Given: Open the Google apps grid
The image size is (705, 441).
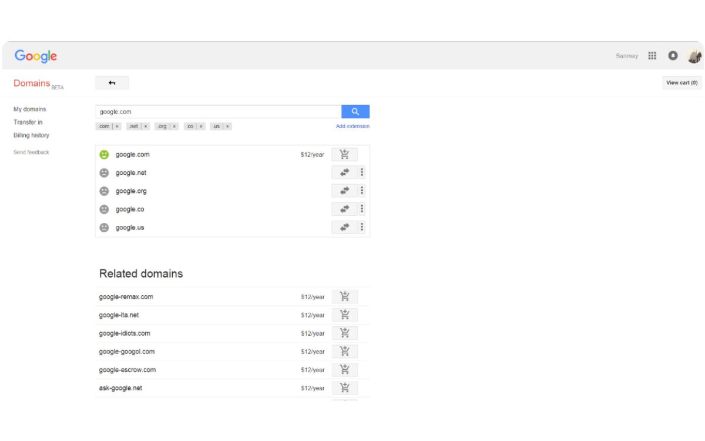Looking at the screenshot, I should (652, 56).
